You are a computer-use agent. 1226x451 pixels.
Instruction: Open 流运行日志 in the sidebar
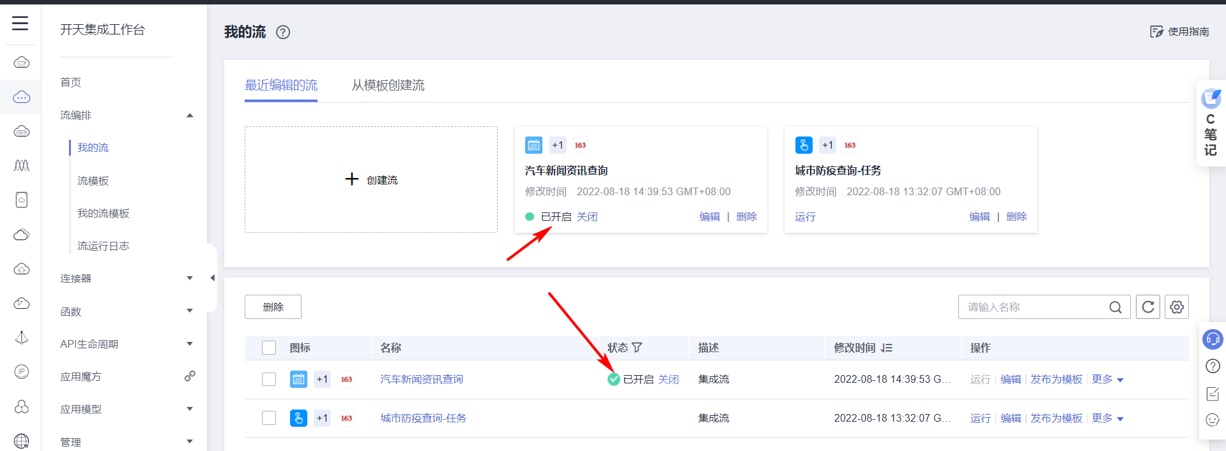pos(103,246)
